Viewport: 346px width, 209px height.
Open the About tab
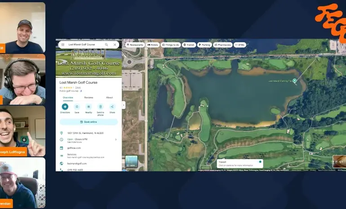point(109,97)
